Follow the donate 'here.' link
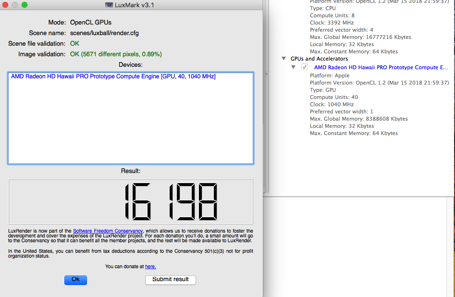Screen dimensions: 455x297 tap(150, 267)
